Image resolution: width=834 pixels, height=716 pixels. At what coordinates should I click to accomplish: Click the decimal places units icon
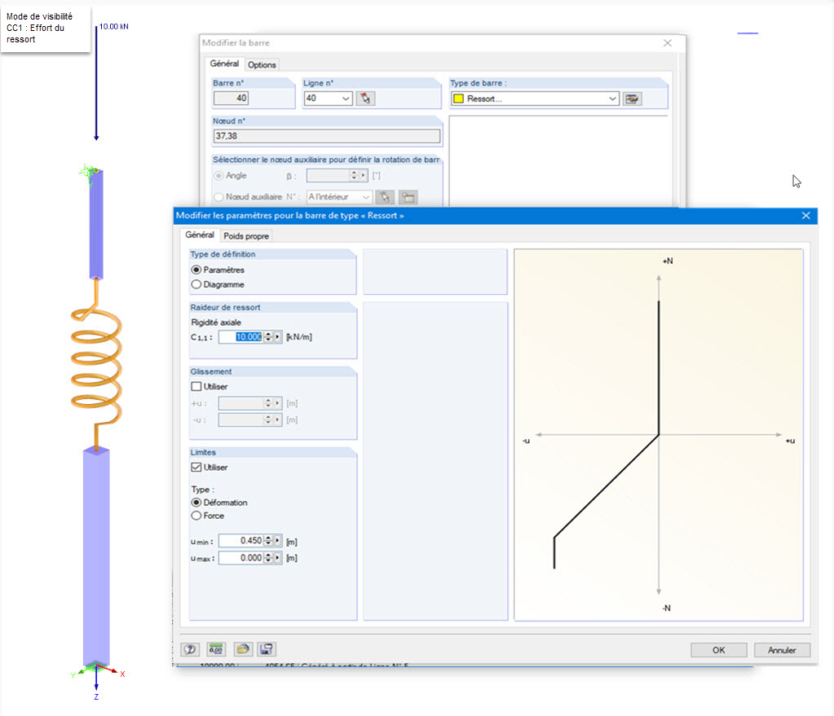[x=216, y=649]
